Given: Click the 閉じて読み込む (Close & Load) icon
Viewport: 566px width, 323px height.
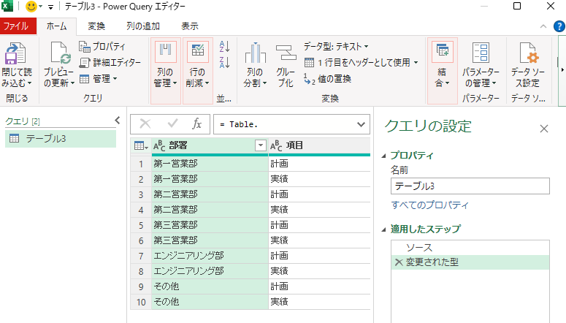Looking at the screenshot, I should [16, 56].
